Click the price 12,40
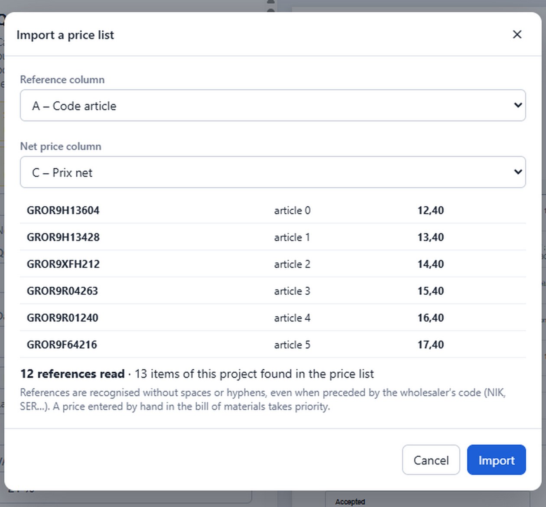The height and width of the screenshot is (507, 546). point(431,211)
